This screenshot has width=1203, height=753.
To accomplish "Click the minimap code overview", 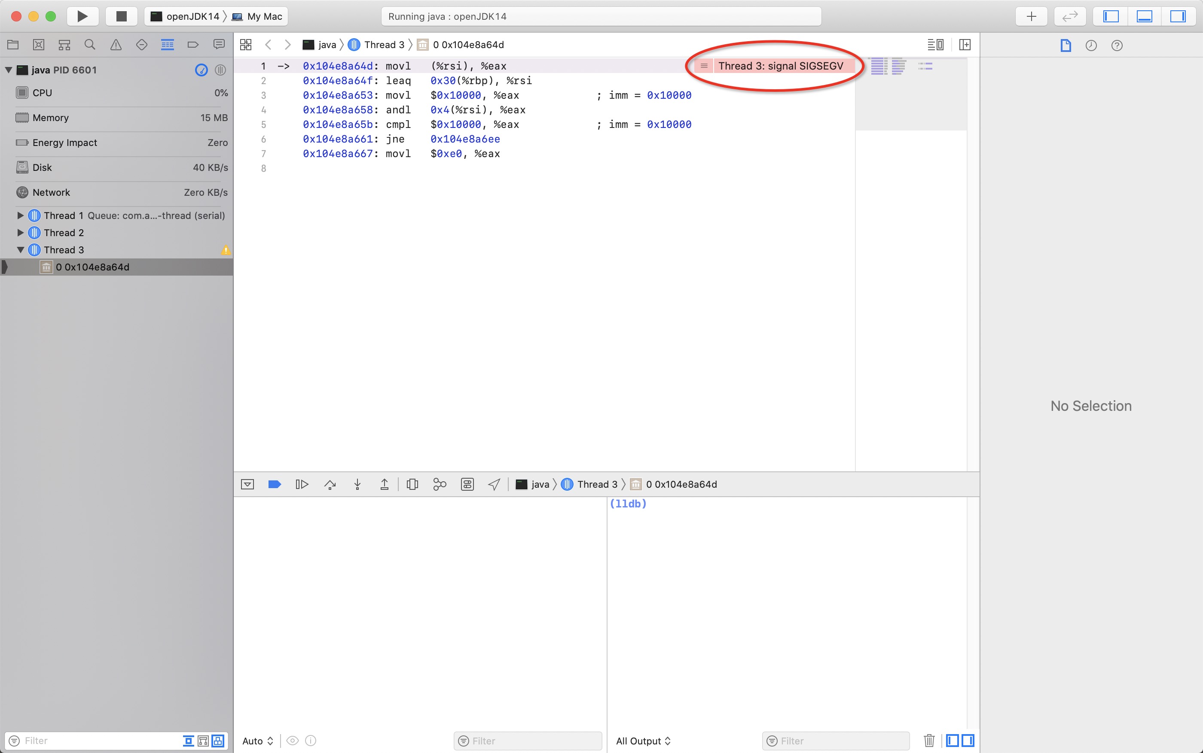I will pos(911,94).
